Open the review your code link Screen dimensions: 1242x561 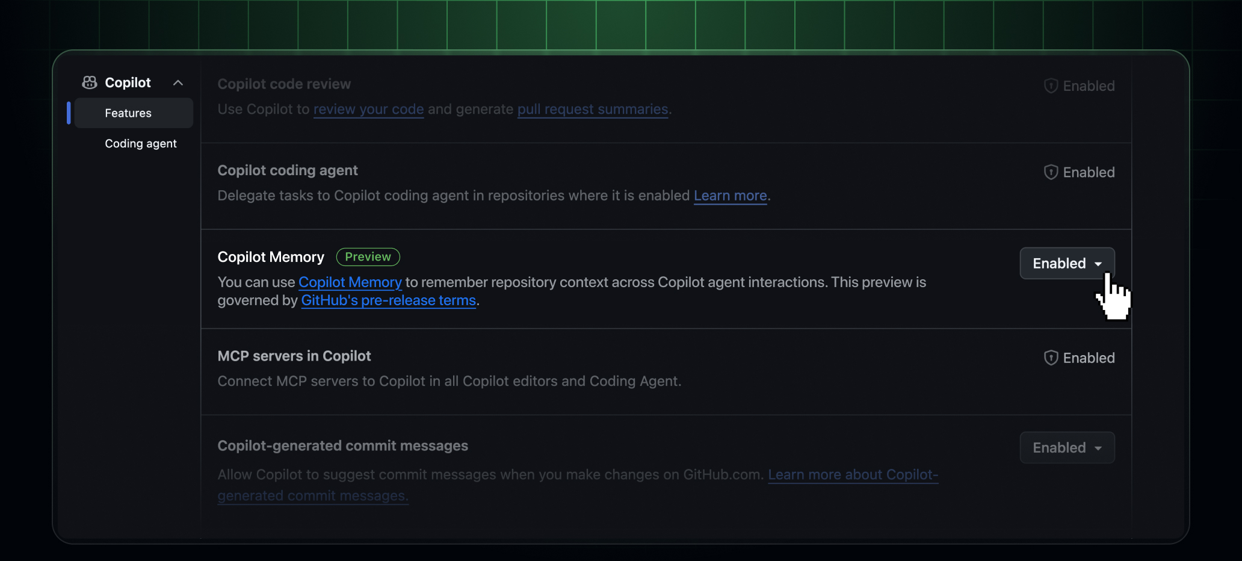coord(368,110)
